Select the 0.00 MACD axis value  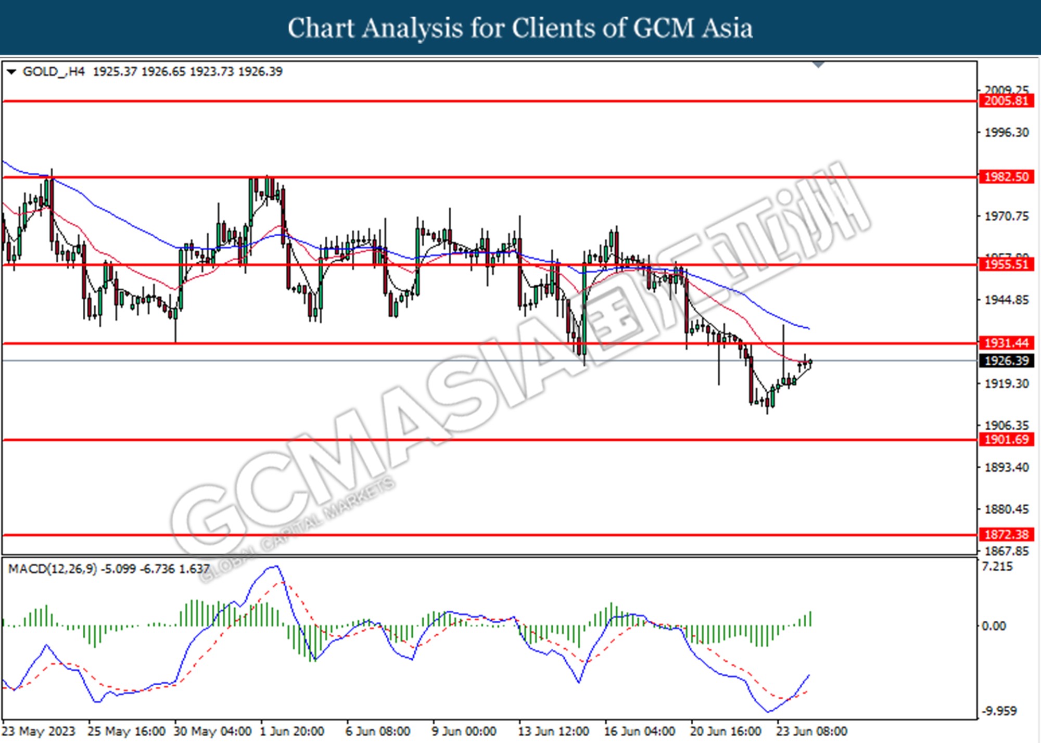pyautogui.click(x=994, y=626)
